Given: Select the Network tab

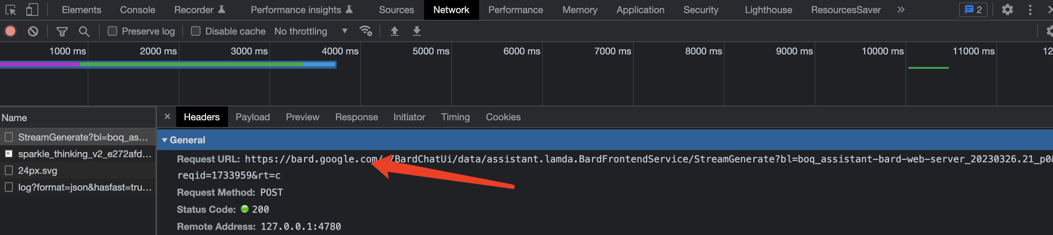Looking at the screenshot, I should (451, 10).
